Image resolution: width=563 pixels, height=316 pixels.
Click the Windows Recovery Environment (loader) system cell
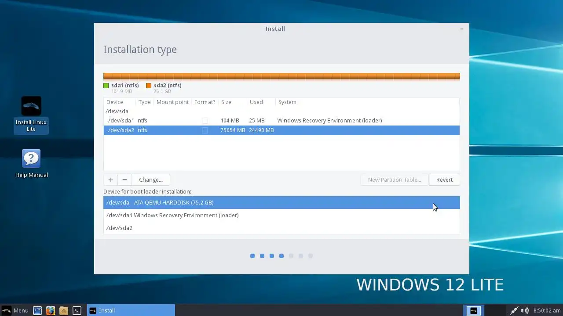point(329,120)
